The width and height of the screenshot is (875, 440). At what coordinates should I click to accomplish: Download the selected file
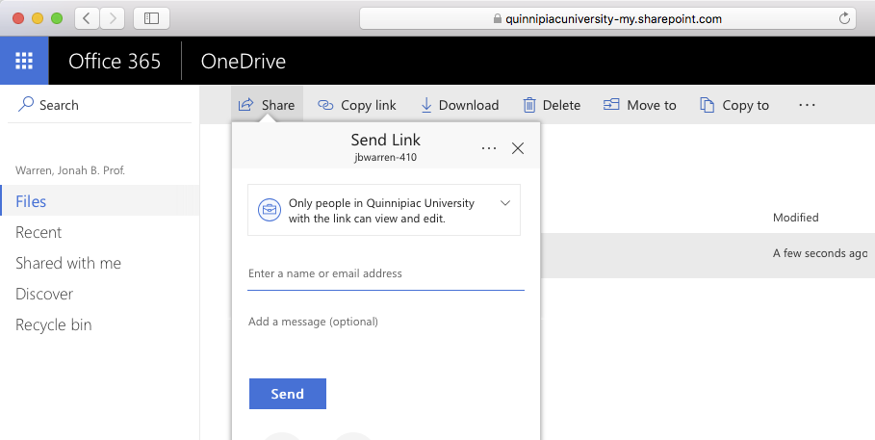coord(459,105)
